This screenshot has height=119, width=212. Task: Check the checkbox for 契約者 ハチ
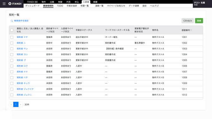(12, 78)
